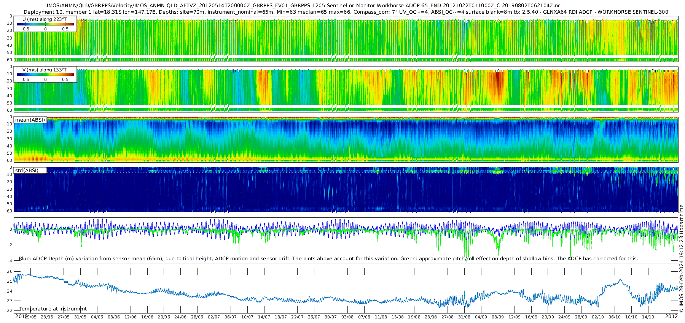Click the '20/06' date tick label
The image size is (685, 323).
coord(164,317)
